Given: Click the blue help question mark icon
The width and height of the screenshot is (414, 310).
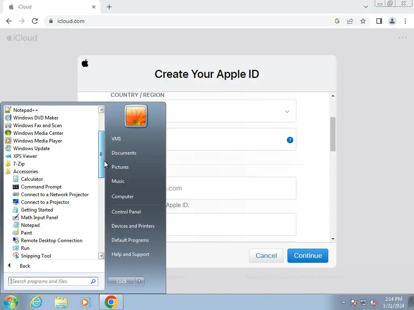Looking at the screenshot, I should point(290,140).
